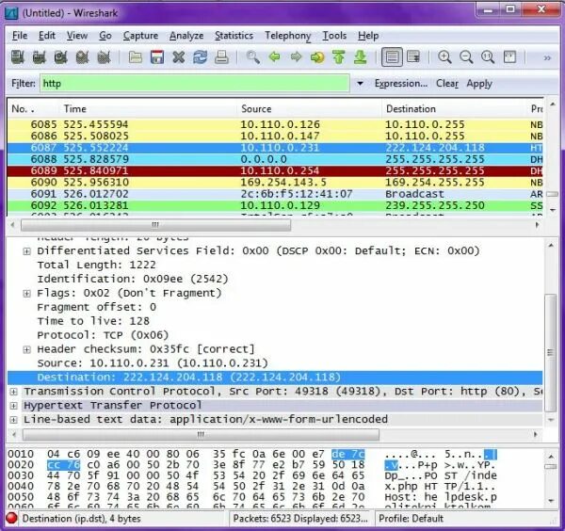Click the Filter: label button
This screenshot has height=531, width=565.
(x=23, y=84)
